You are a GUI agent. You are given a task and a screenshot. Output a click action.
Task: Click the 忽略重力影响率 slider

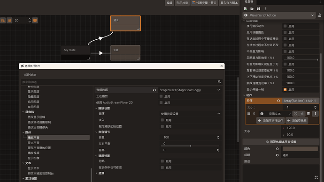click(301, 60)
